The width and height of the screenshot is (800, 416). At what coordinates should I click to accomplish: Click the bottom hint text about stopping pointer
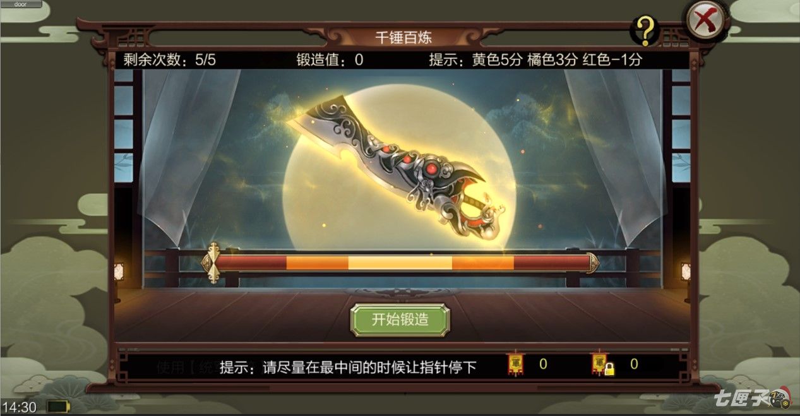pyautogui.click(x=348, y=367)
